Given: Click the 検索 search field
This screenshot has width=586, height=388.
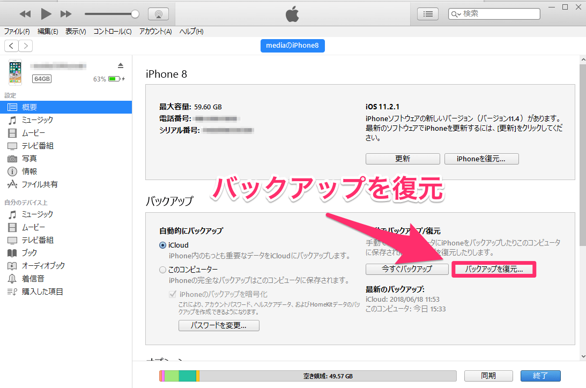Looking at the screenshot, I should (494, 13).
